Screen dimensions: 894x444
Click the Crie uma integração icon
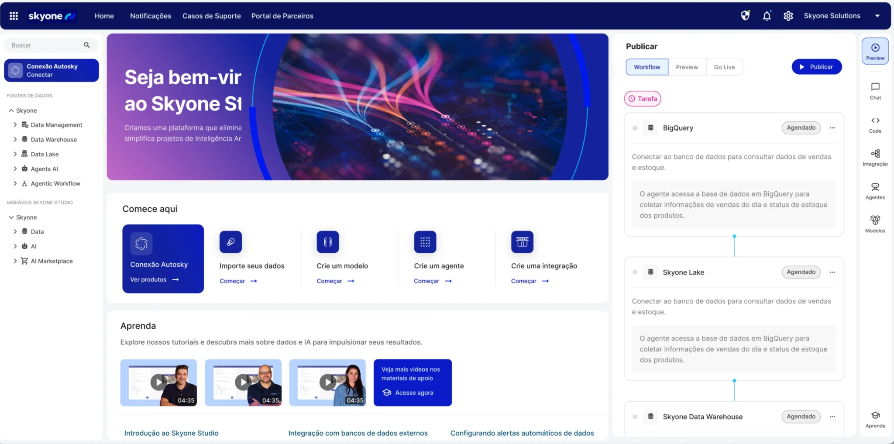pyautogui.click(x=522, y=241)
